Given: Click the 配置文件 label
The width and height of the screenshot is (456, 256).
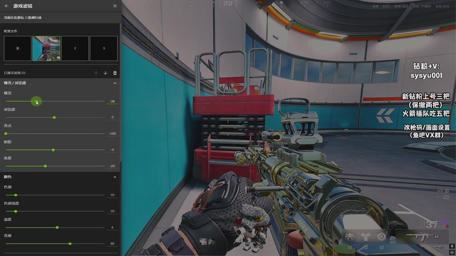Looking at the screenshot, I should tap(10, 31).
